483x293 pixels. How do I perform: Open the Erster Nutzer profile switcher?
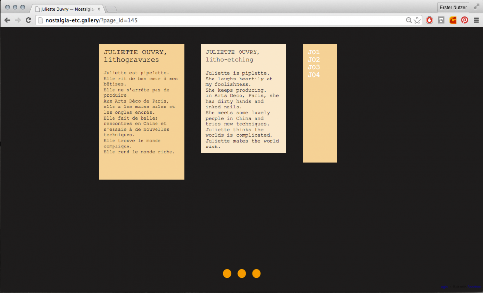pyautogui.click(x=453, y=7)
